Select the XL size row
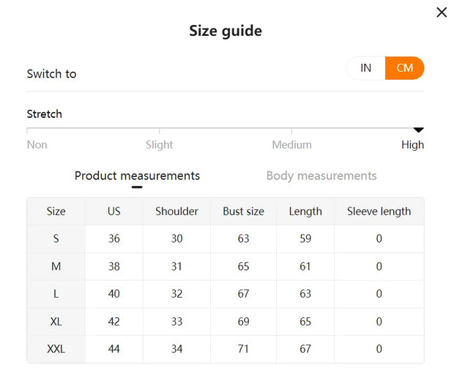This screenshot has width=454, height=376. click(x=56, y=322)
